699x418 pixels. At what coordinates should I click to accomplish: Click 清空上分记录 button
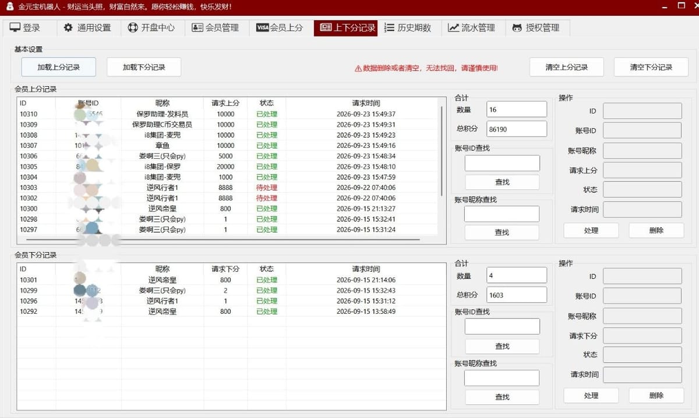tap(567, 67)
